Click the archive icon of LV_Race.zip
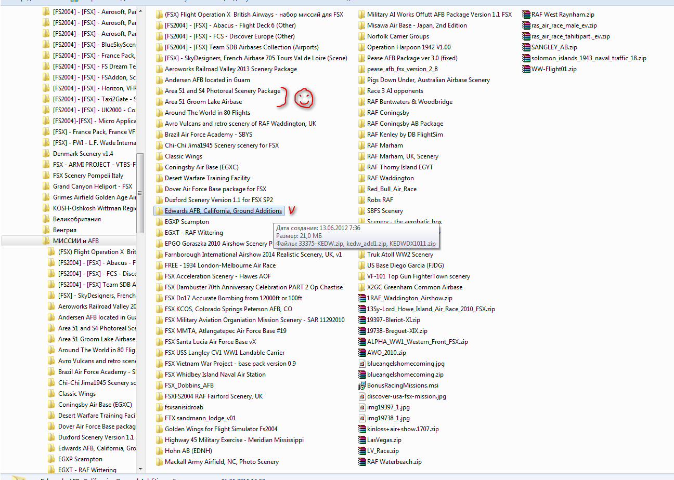 click(362, 451)
